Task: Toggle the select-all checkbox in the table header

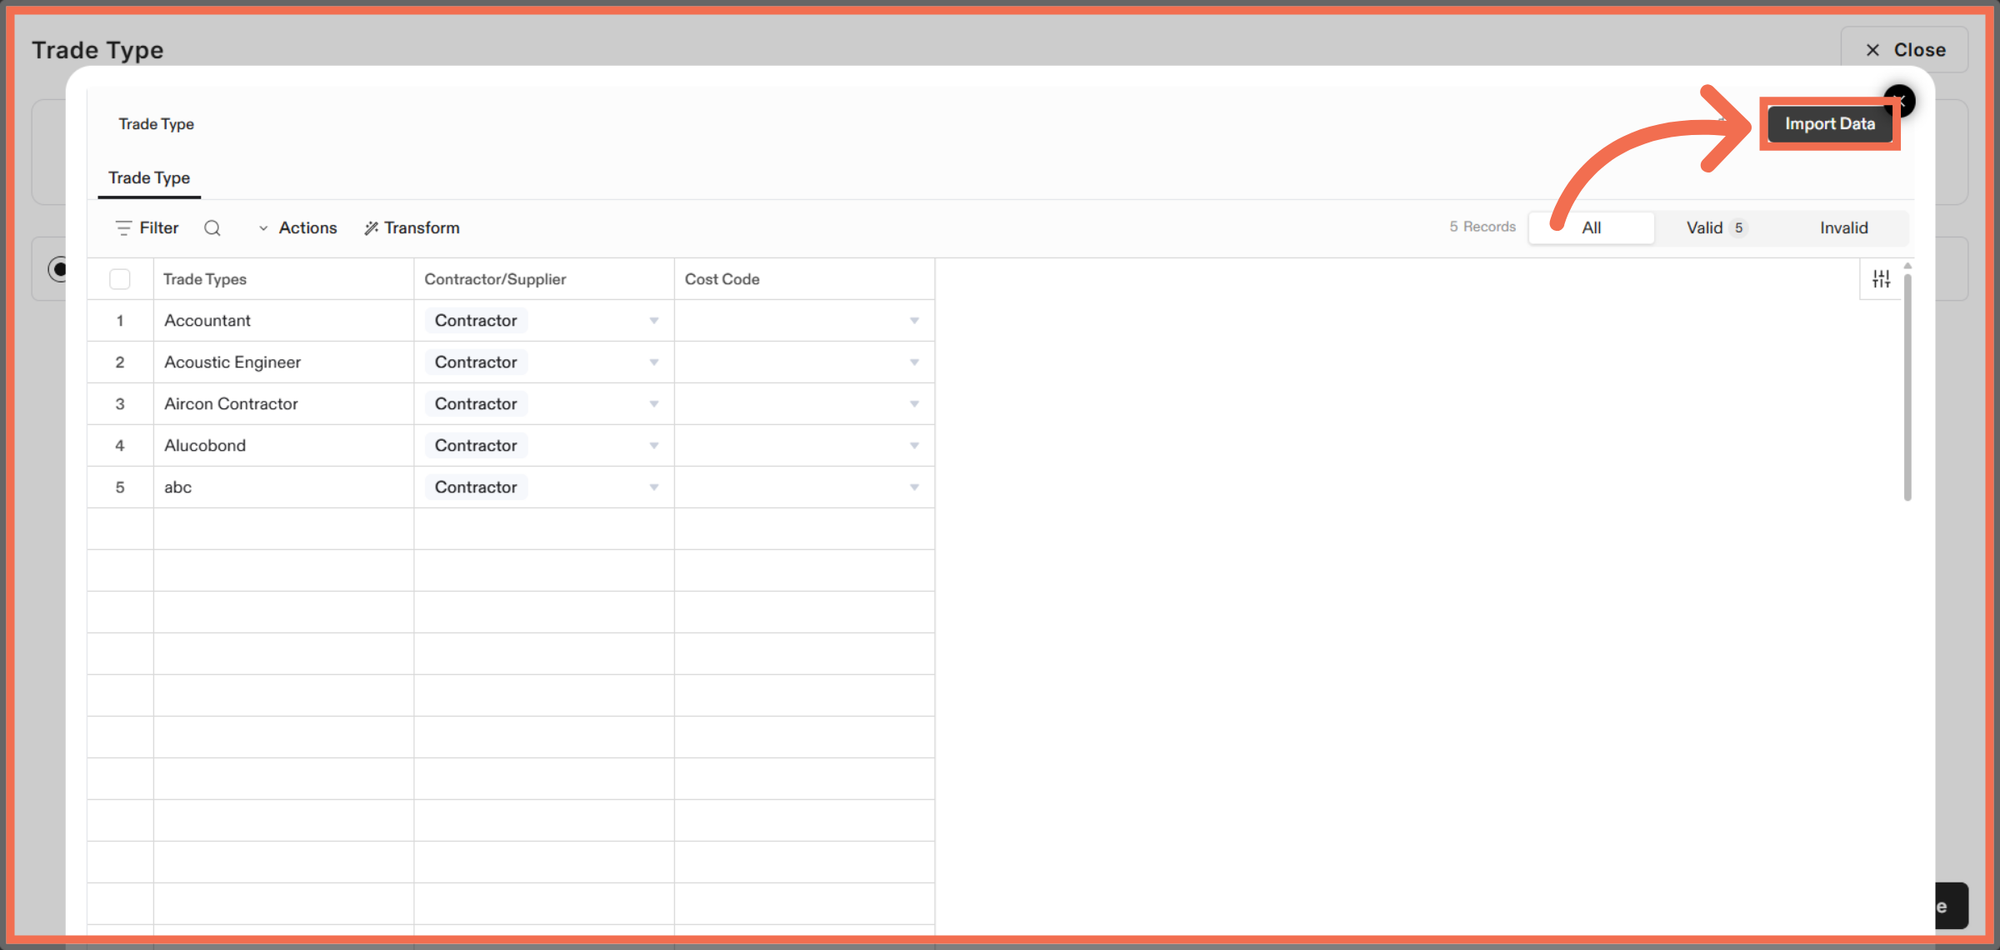Action: click(x=120, y=278)
